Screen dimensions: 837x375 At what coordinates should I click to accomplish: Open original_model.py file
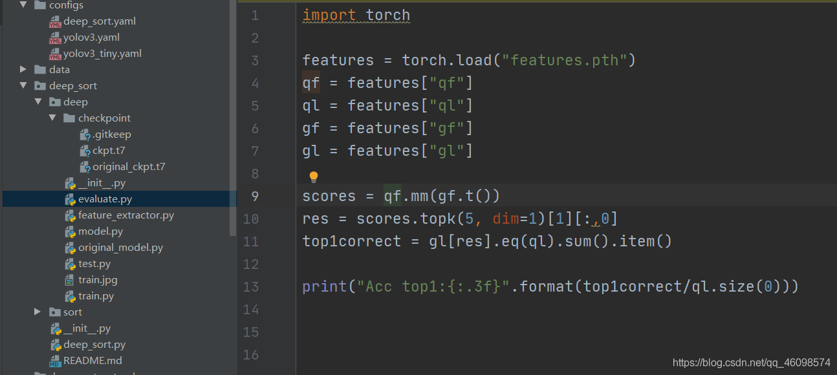coord(120,248)
